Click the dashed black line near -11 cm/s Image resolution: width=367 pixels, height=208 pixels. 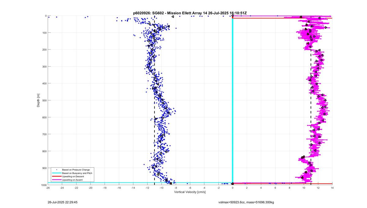pyautogui.click(x=154, y=101)
